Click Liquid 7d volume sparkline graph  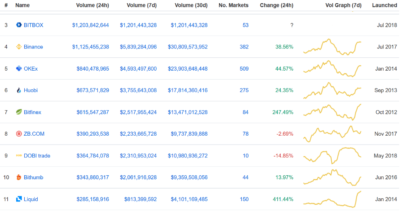click(x=332, y=199)
